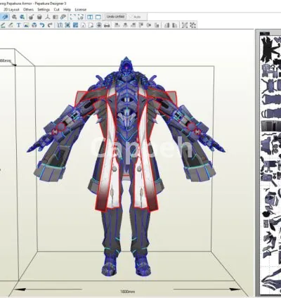This screenshot has height=298, width=281.
Task: Switch to split 3D/2D window view
Action: (x=90, y=17)
